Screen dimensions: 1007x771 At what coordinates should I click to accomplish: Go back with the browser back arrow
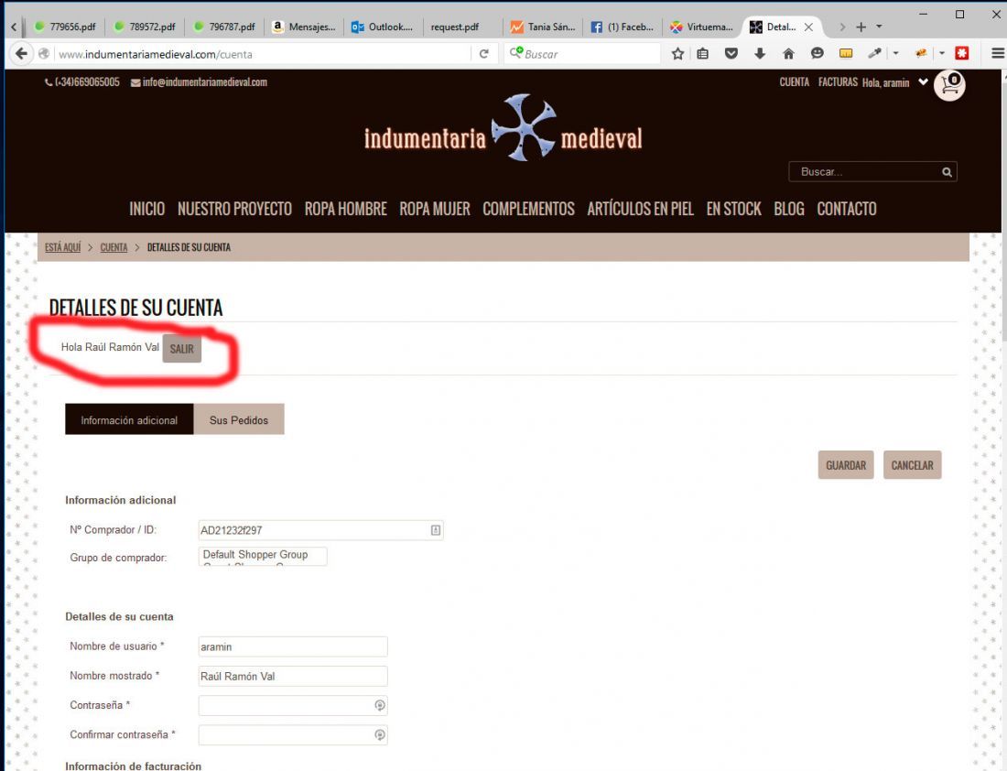point(21,53)
